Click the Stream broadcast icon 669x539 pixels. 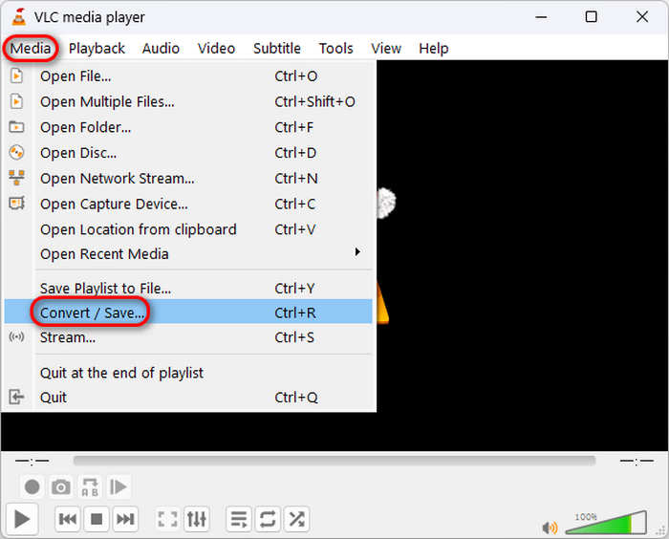16,337
